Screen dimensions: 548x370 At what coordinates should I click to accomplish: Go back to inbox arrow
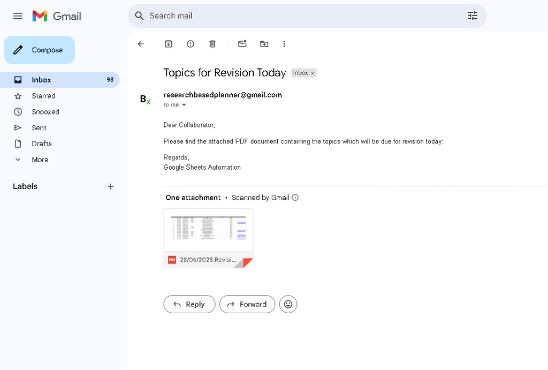coord(141,44)
